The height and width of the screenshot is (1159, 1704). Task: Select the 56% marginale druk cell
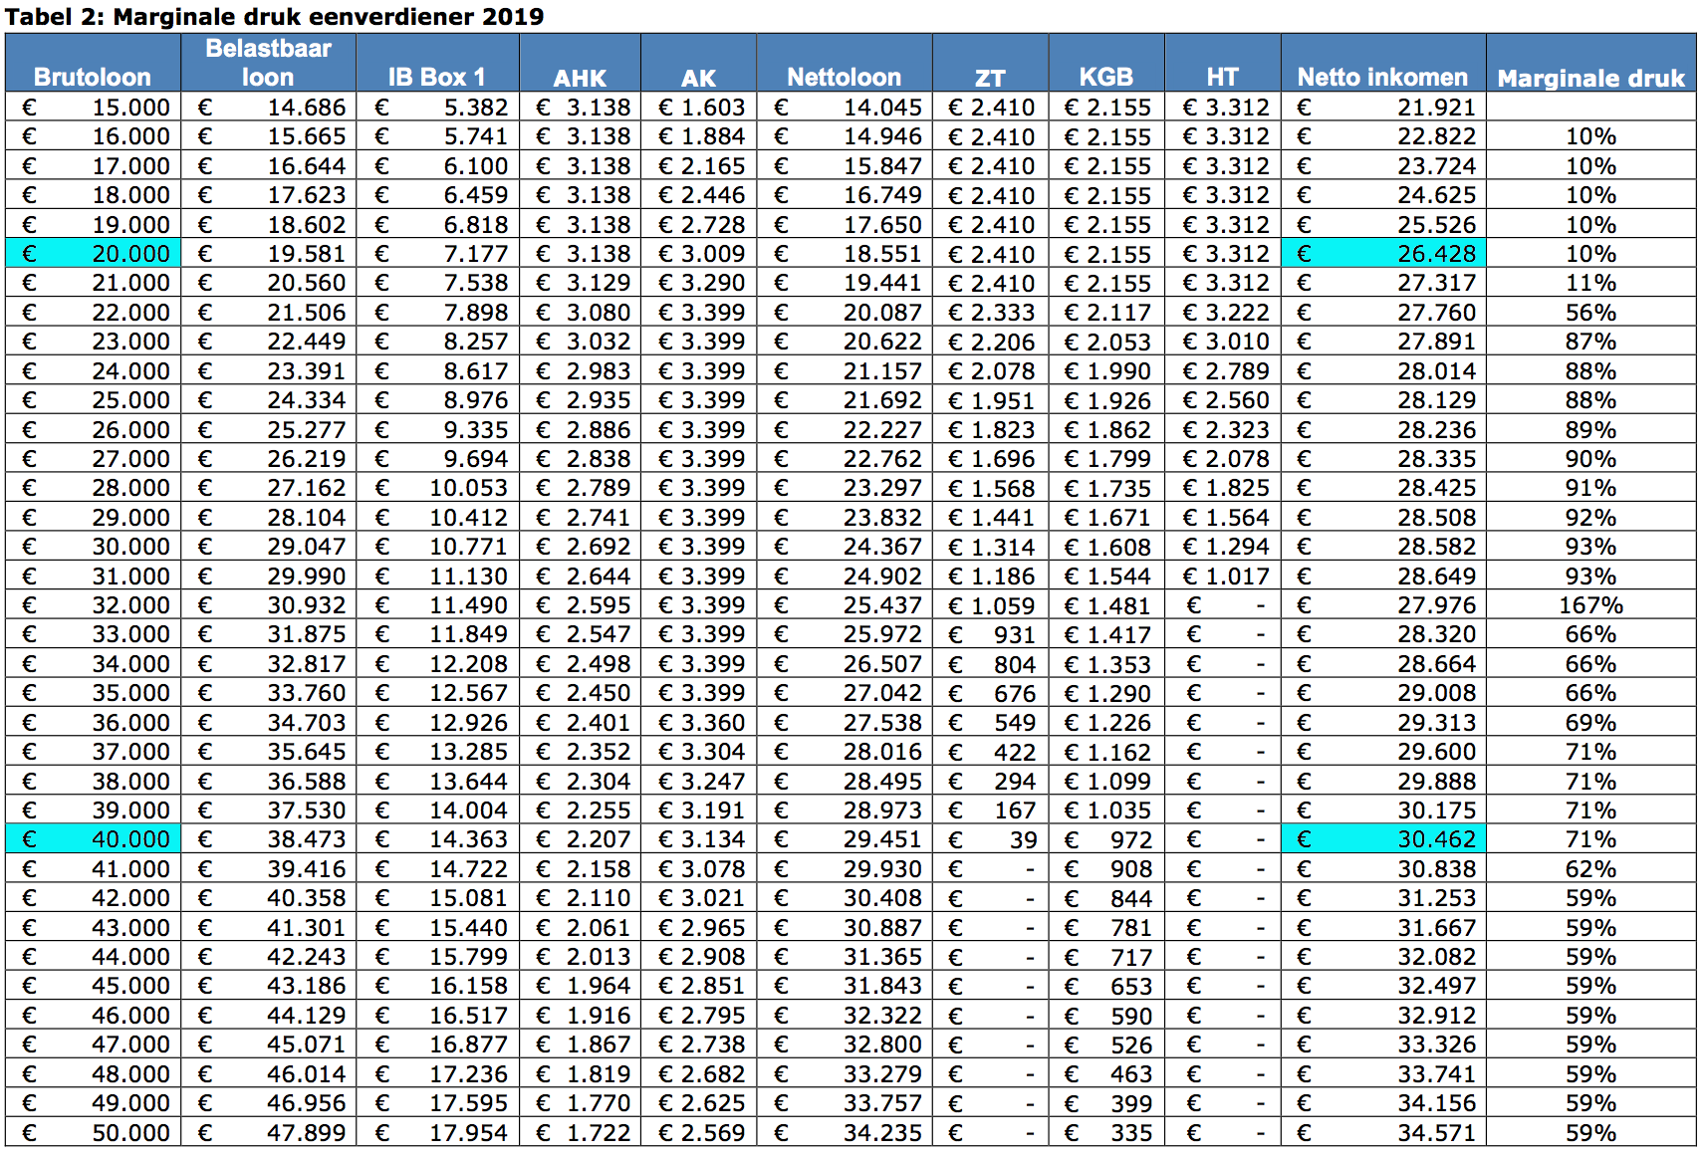click(1590, 313)
